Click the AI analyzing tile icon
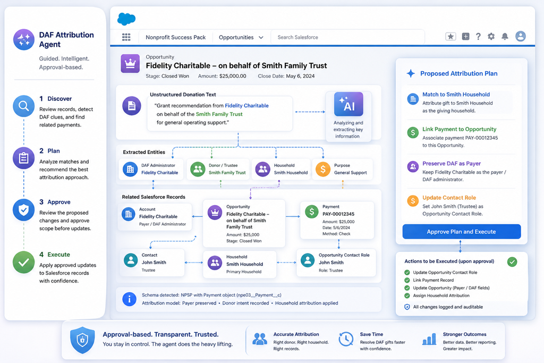 click(348, 104)
